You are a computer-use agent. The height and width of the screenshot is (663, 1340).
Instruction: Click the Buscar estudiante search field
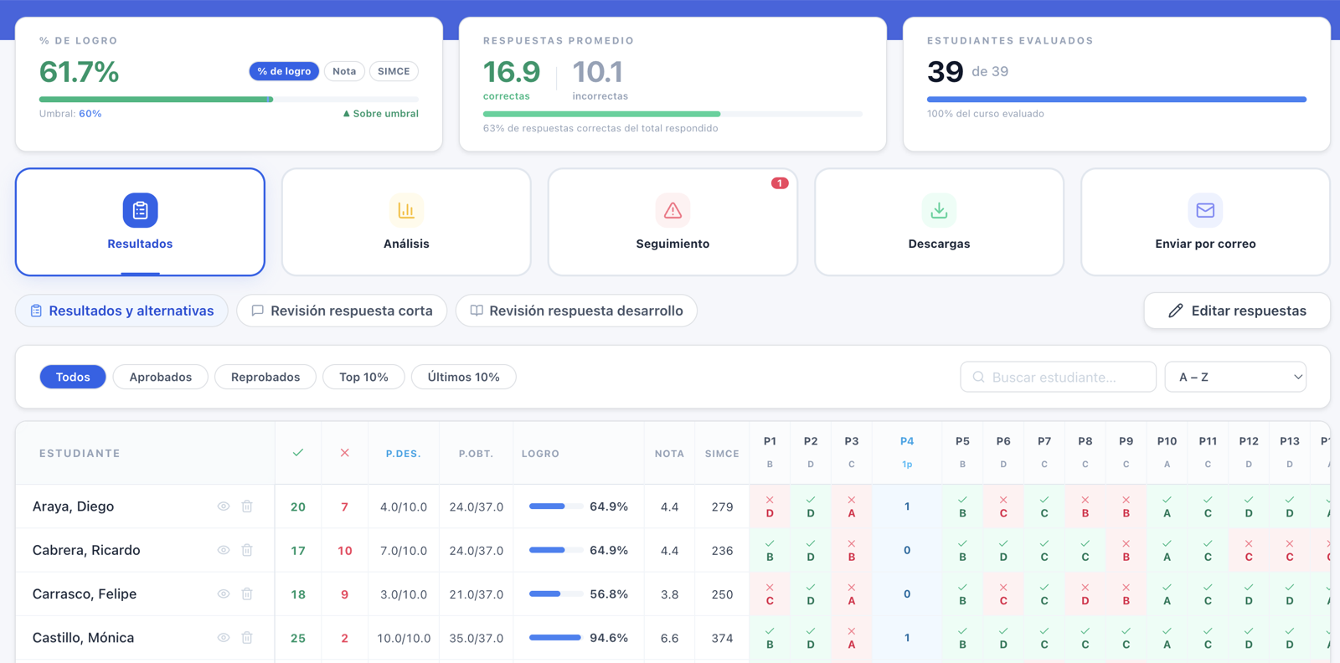click(x=1058, y=377)
